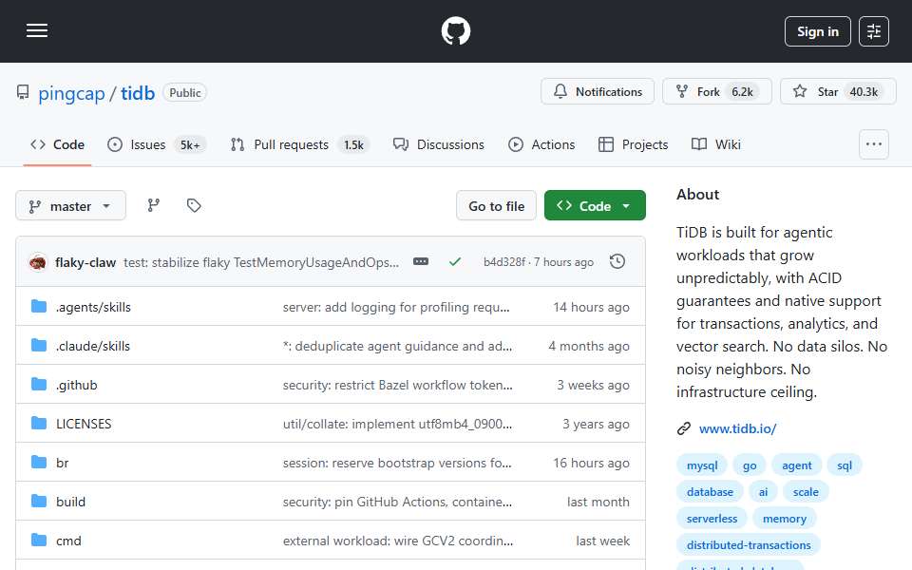Image resolution: width=912 pixels, height=570 pixels.
Task: View branches using the branch icon
Action: coord(154,205)
